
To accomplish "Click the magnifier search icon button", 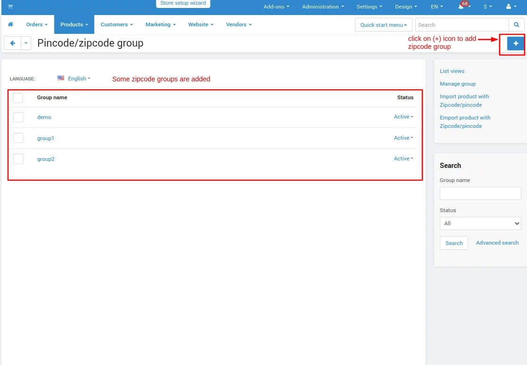I will [x=517, y=25].
